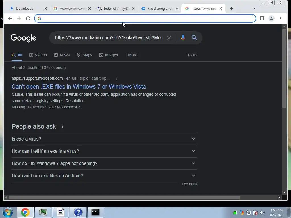
Task: Switch to Maps results
Action: 84,55
